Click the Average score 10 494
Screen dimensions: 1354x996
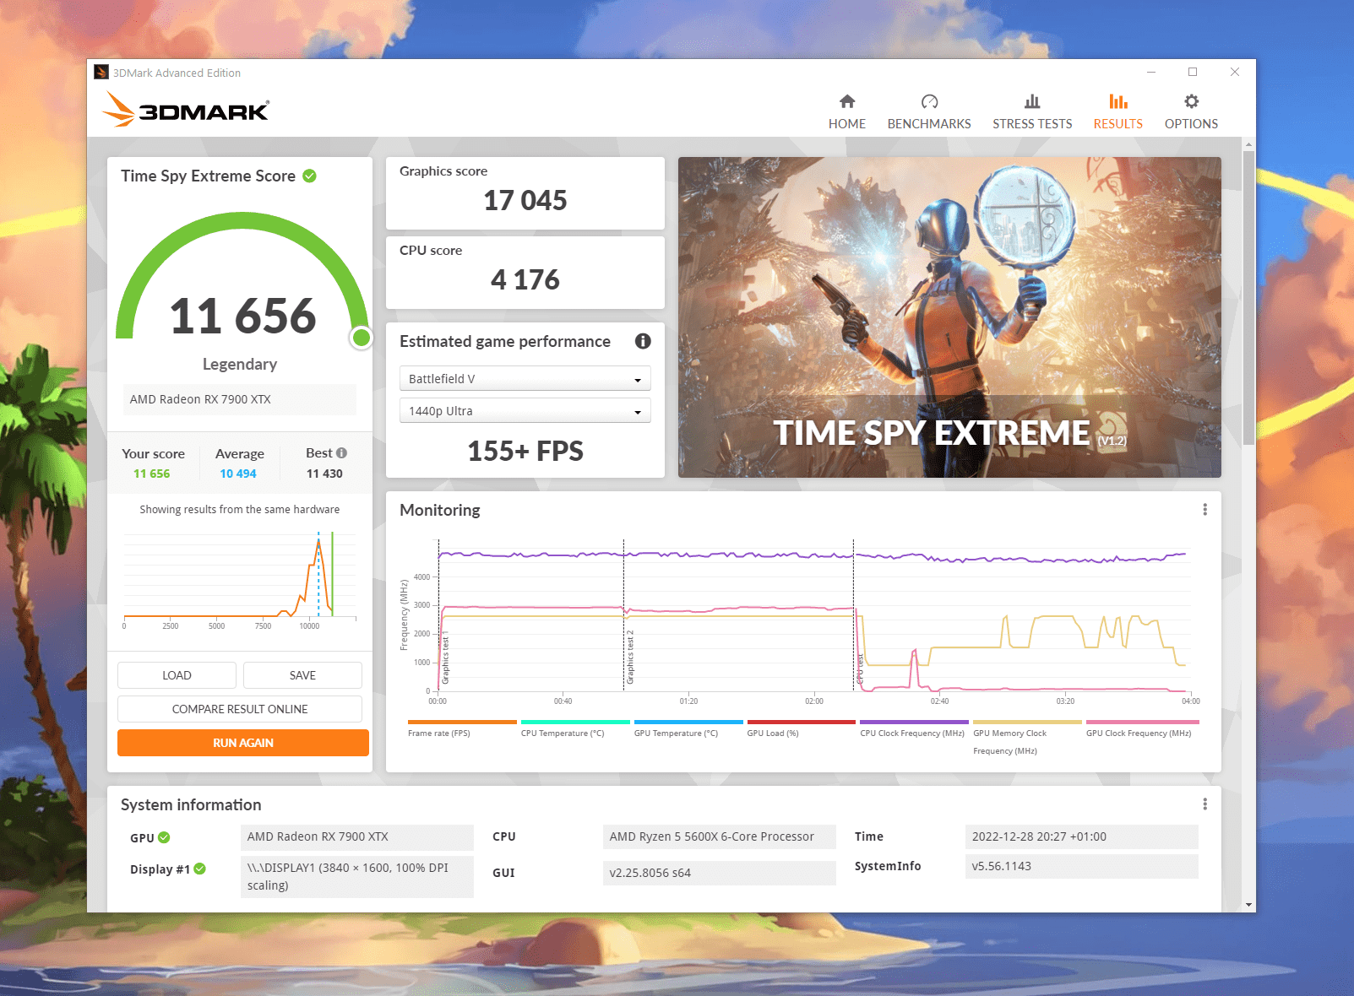coord(238,474)
